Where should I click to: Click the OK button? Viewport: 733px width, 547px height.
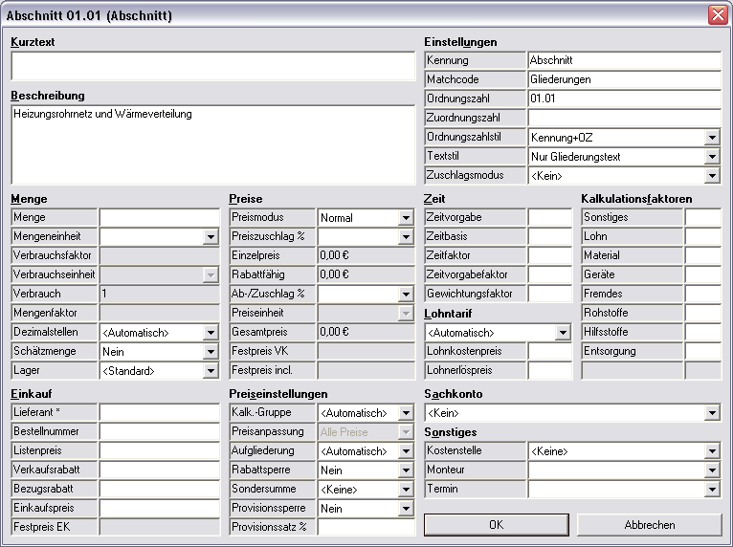pos(496,525)
